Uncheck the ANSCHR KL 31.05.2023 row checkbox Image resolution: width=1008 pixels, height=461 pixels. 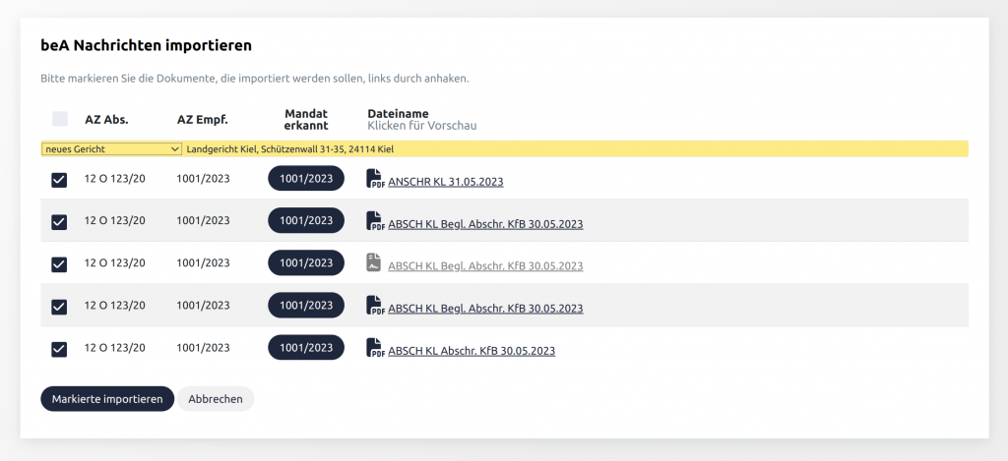[59, 180]
